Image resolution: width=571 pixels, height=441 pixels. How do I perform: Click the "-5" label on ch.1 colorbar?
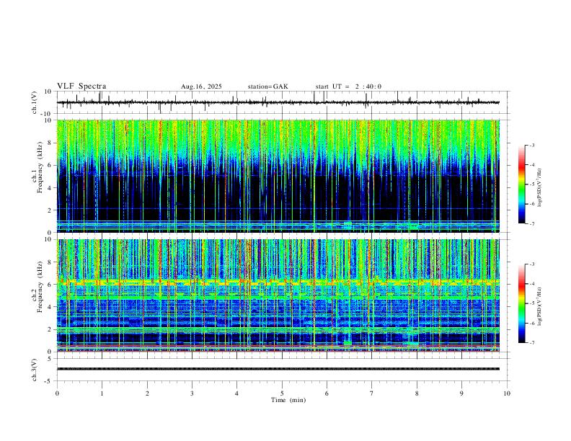point(532,184)
